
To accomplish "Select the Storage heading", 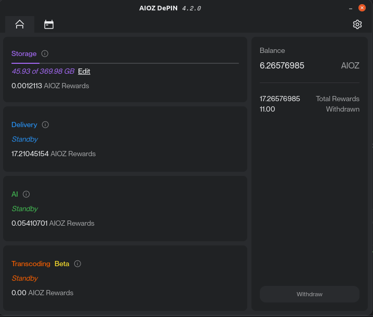I will tap(24, 54).
